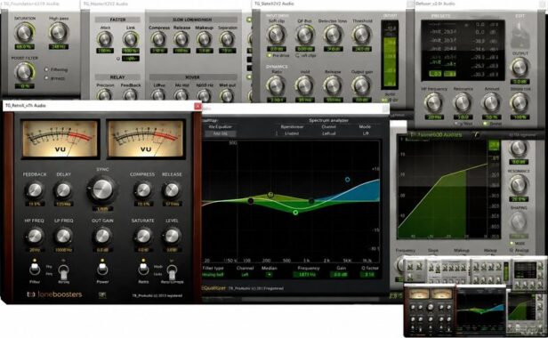This screenshot has height=338, width=548.
Task: Click the SATURATE knob on the tape plugin
Action: click(143, 237)
